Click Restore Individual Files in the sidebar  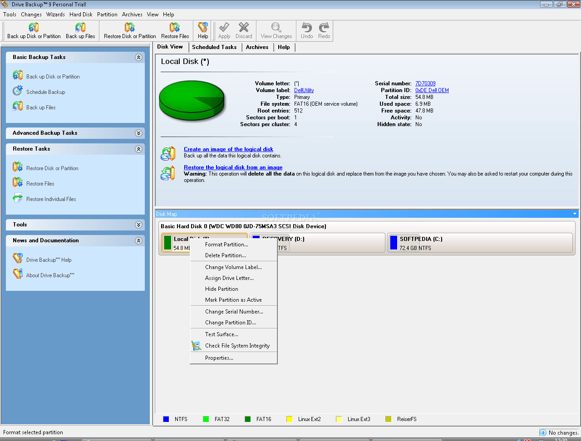coord(51,199)
